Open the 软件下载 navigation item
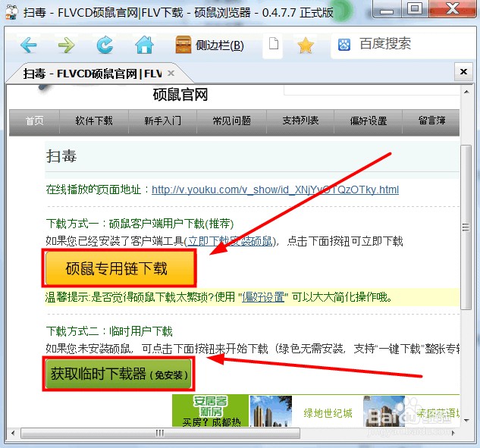The height and width of the screenshot is (448, 480). point(94,121)
